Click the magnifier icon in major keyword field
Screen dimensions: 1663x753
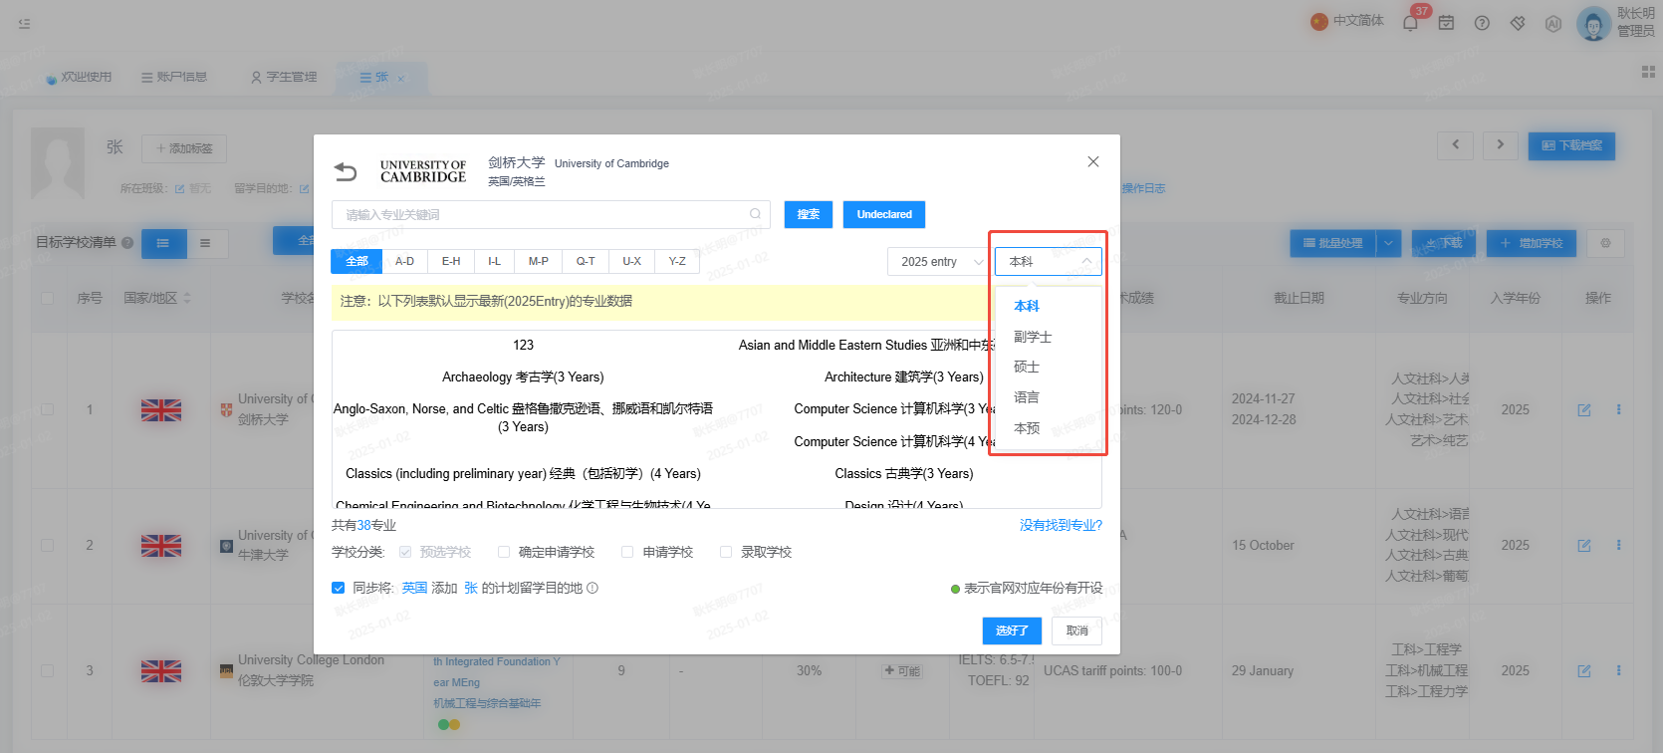[x=756, y=214]
